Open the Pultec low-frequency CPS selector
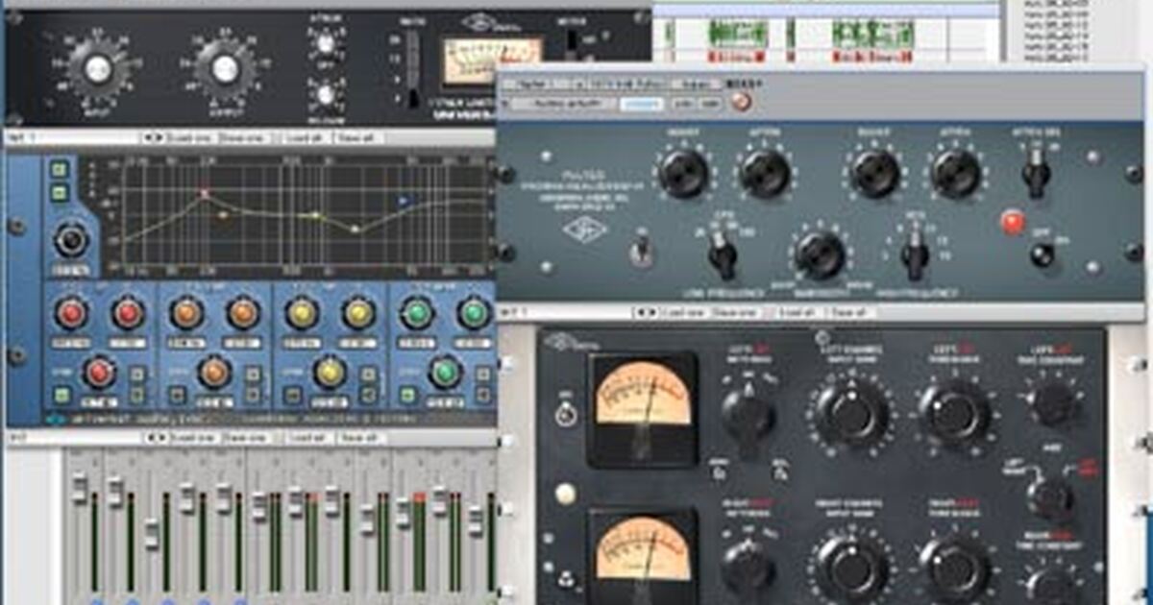 722,256
